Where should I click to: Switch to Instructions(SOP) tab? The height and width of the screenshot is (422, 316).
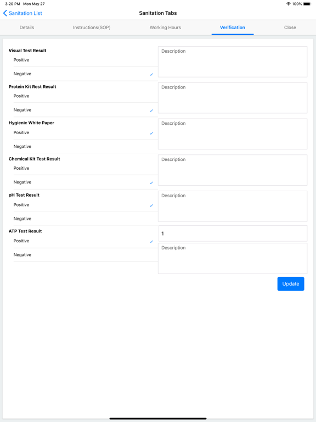click(92, 27)
